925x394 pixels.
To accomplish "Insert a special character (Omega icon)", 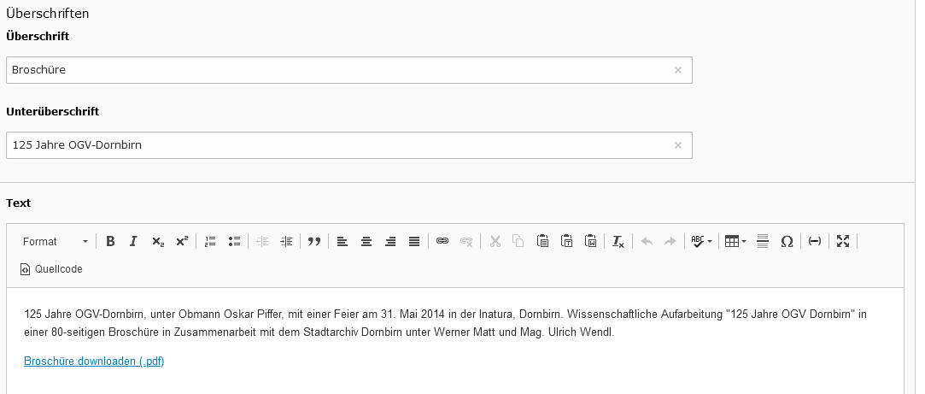I will [787, 242].
